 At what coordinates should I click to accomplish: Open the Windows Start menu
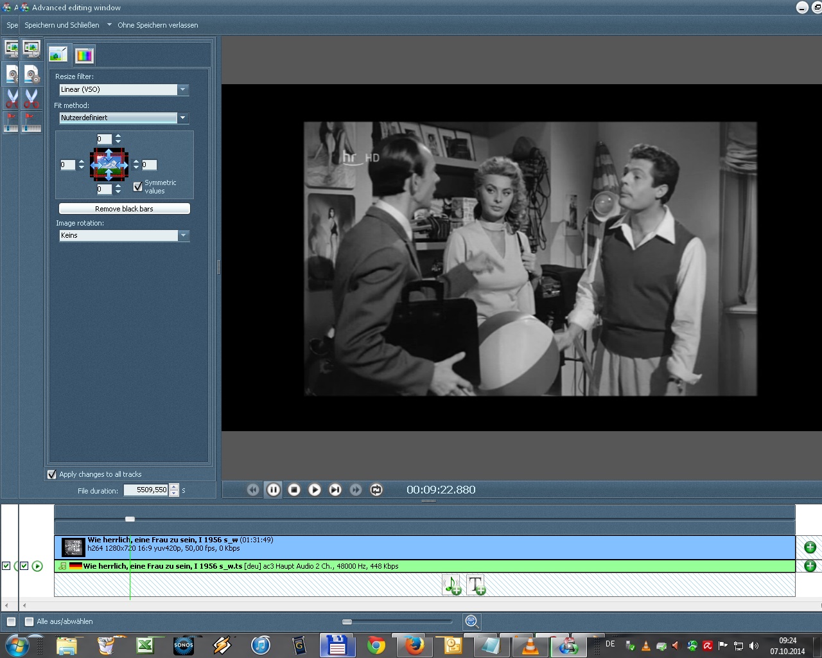pyautogui.click(x=17, y=645)
